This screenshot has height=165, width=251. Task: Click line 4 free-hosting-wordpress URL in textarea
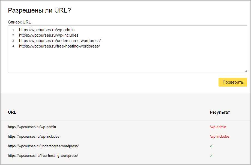[59, 46]
